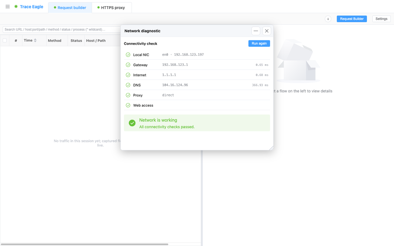Click the Method column header
394x246 pixels.
(54, 40)
